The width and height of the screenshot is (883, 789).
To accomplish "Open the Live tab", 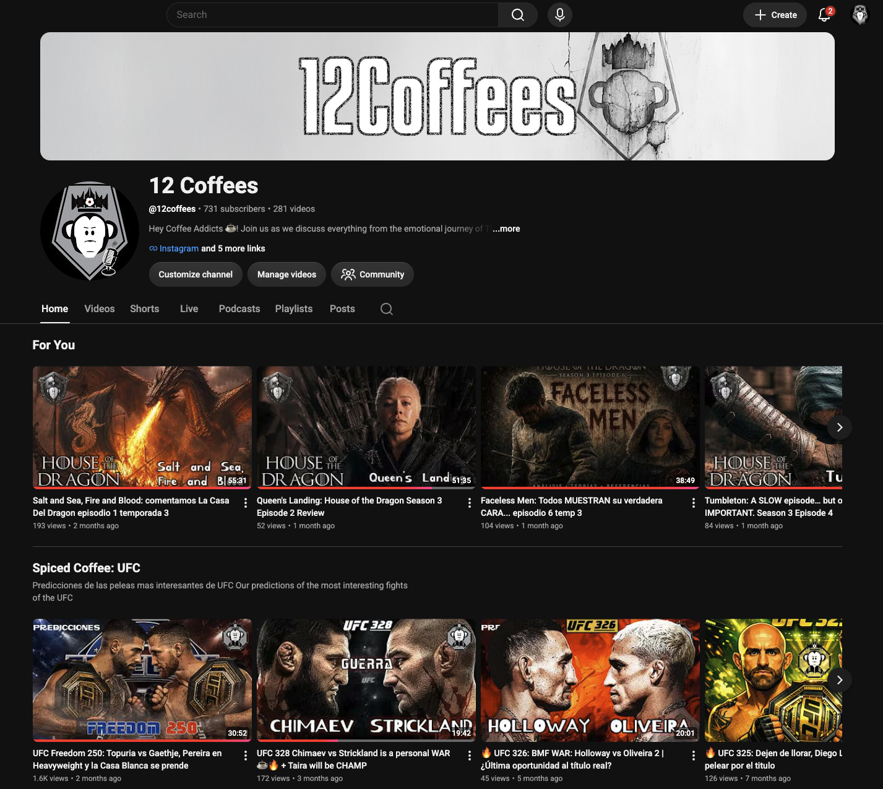I will [x=189, y=308].
